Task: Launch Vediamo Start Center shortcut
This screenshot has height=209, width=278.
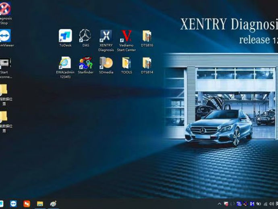Action: [127, 40]
